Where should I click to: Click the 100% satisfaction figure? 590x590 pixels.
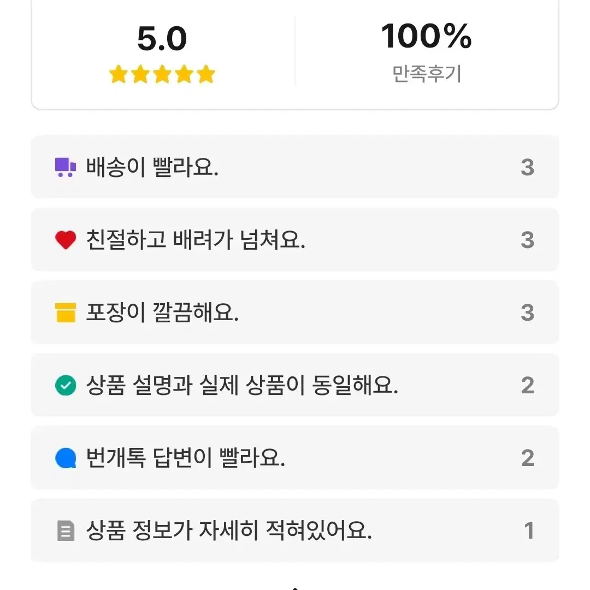pyautogui.click(x=426, y=36)
